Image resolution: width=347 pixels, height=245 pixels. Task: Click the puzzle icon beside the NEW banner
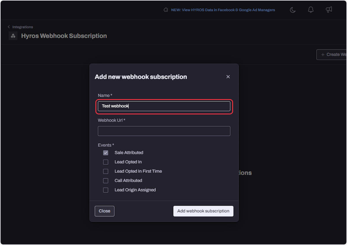click(x=166, y=10)
